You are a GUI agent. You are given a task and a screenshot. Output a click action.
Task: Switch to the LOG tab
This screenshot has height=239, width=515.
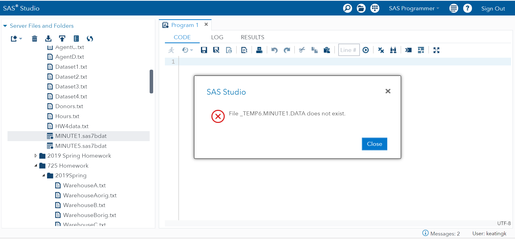click(x=217, y=37)
